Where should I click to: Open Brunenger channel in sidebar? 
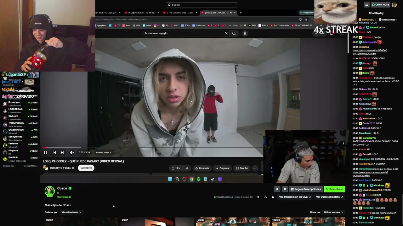point(20,104)
